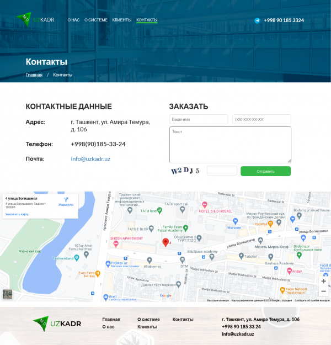This screenshot has height=345, width=331.
Task: Open the О СИСТЕМЕ menu item
Action: tap(96, 20)
